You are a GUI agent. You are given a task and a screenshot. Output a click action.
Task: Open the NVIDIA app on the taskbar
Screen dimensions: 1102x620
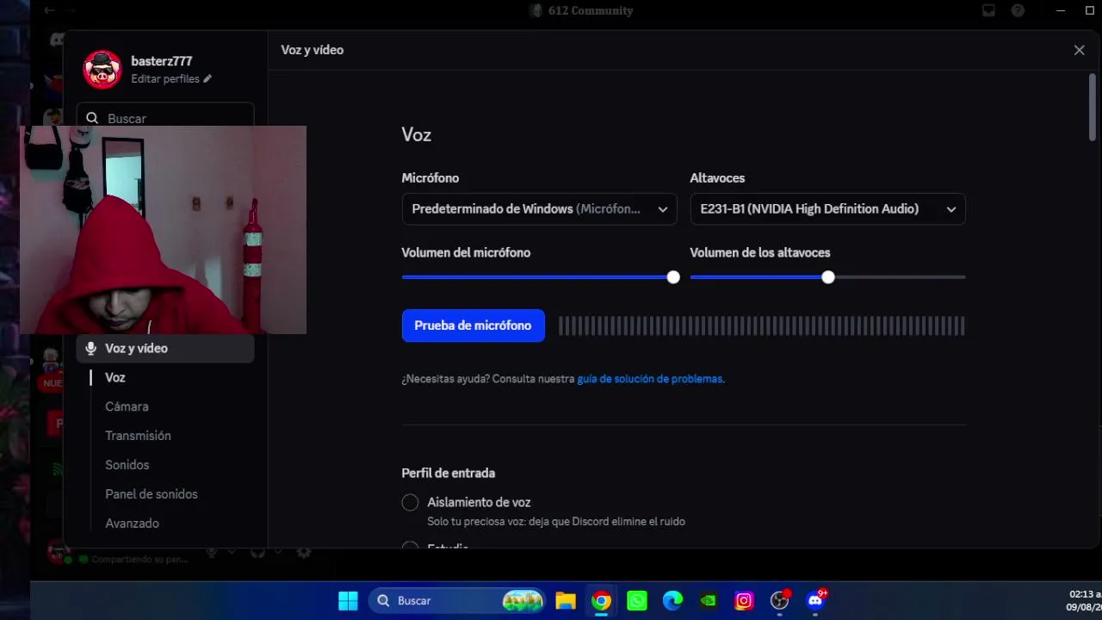(709, 601)
